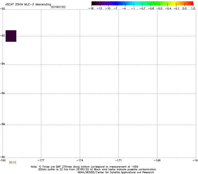
Task: Click the longitude axis label '-180'
Action: point(3,160)
